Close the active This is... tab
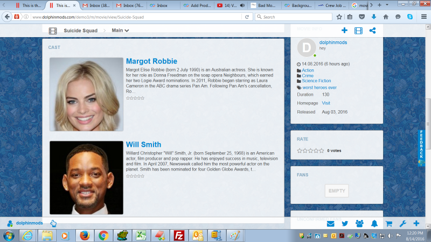Viewport: 431px width, 242px height. pyautogui.click(x=74, y=5)
